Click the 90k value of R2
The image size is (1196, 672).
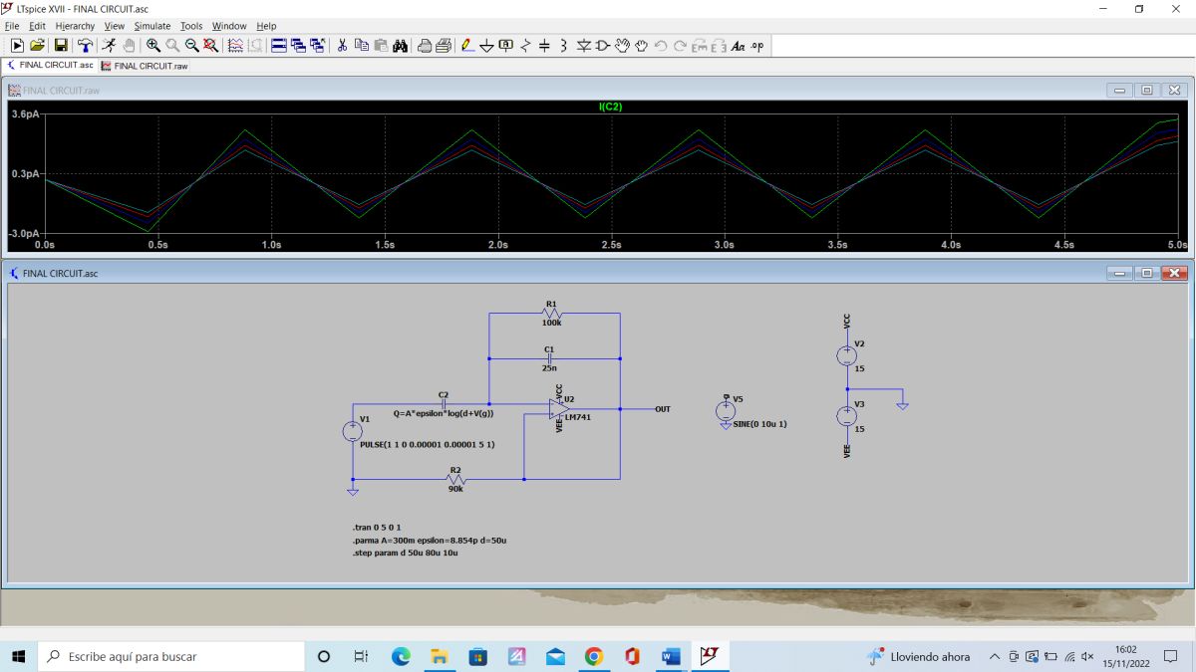coord(455,488)
